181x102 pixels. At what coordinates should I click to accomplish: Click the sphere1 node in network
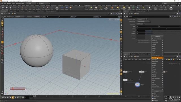(x=125, y=72)
